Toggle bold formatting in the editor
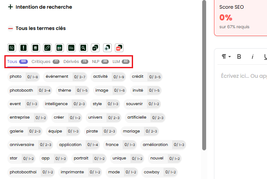The height and width of the screenshot is (179, 267). (239, 56)
